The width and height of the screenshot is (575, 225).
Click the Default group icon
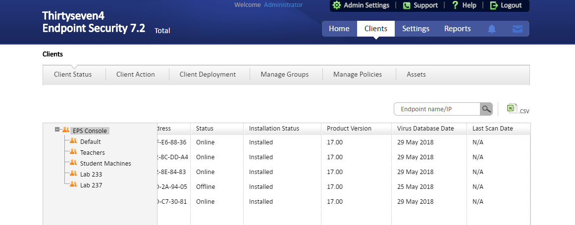pyautogui.click(x=73, y=141)
